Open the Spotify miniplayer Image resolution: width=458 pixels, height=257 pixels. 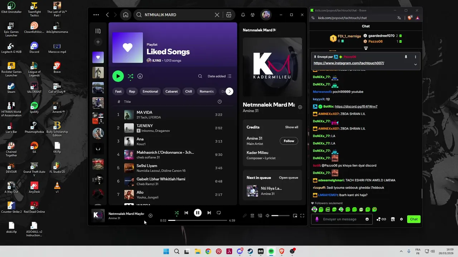click(295, 216)
